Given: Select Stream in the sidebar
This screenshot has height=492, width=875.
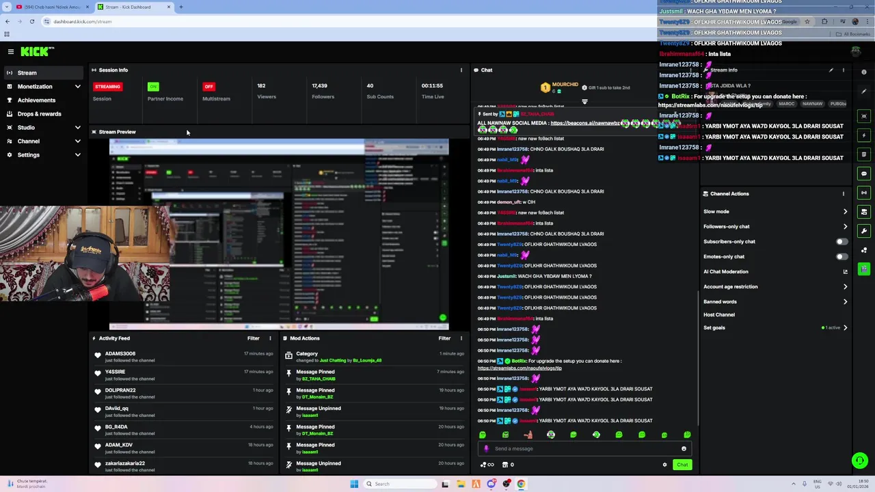Looking at the screenshot, I should click(42, 73).
